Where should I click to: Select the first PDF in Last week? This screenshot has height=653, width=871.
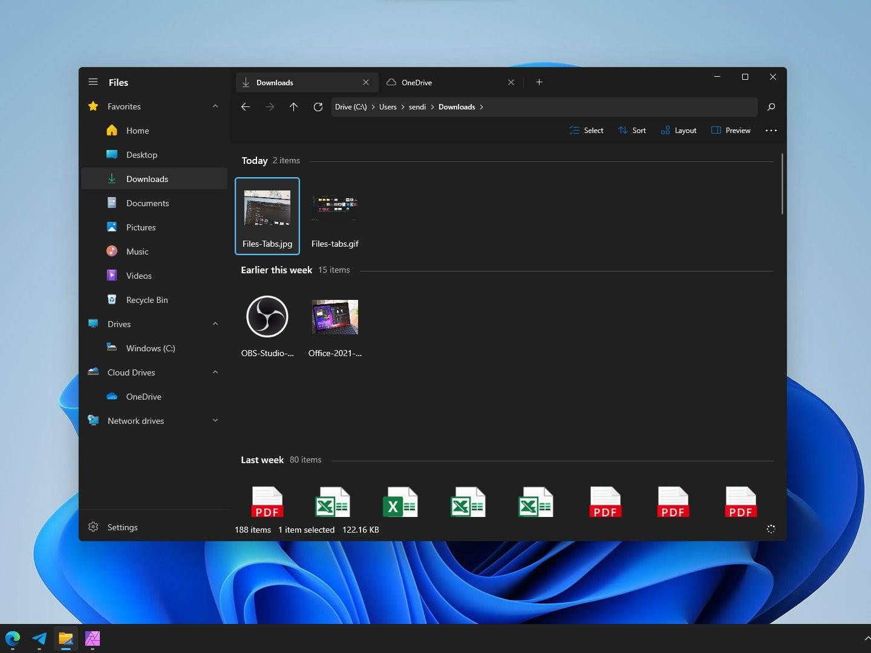pyautogui.click(x=267, y=502)
